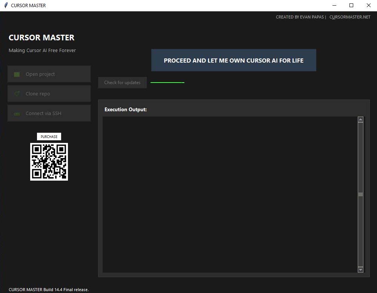Click inside the Execution Output text area
Viewport: 377px width, 293px height.
pos(230,195)
